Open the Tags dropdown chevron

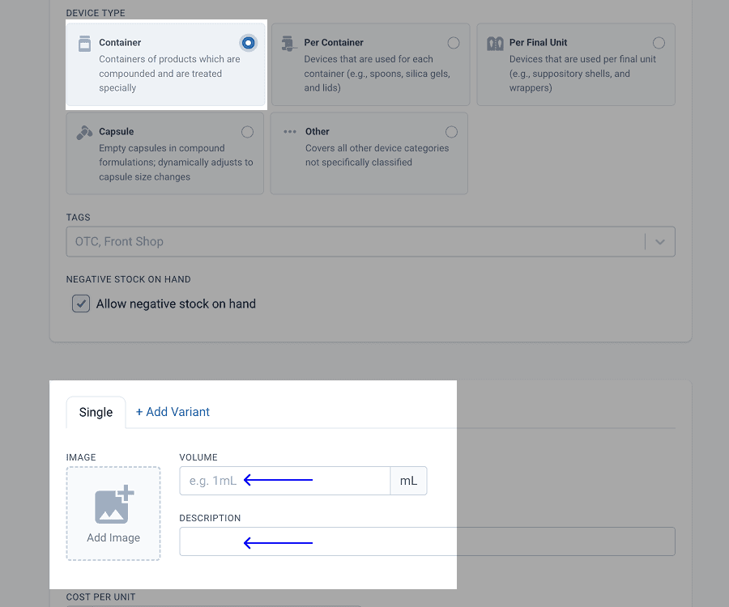click(x=659, y=242)
